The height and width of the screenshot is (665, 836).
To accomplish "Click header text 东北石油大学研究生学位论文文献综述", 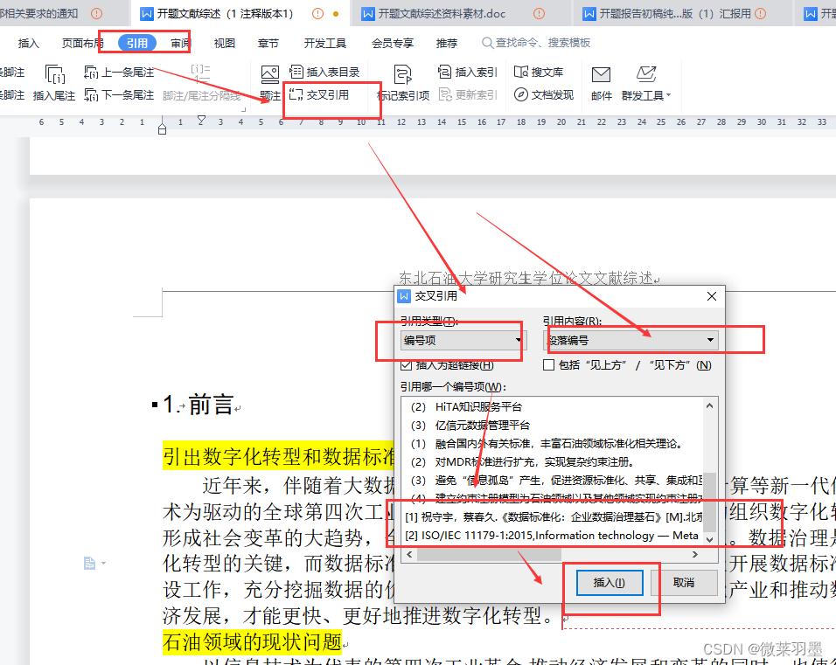I will pos(526,278).
